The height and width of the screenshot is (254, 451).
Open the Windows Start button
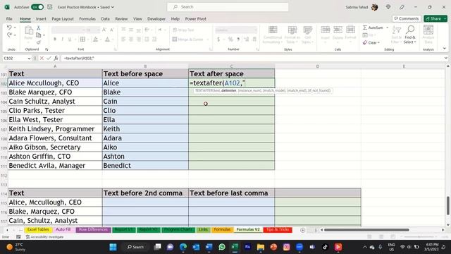coord(113,247)
